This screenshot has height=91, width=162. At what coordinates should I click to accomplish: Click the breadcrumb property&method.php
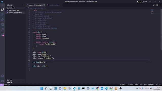click(36, 8)
